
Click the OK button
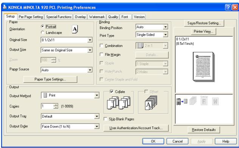(153, 141)
